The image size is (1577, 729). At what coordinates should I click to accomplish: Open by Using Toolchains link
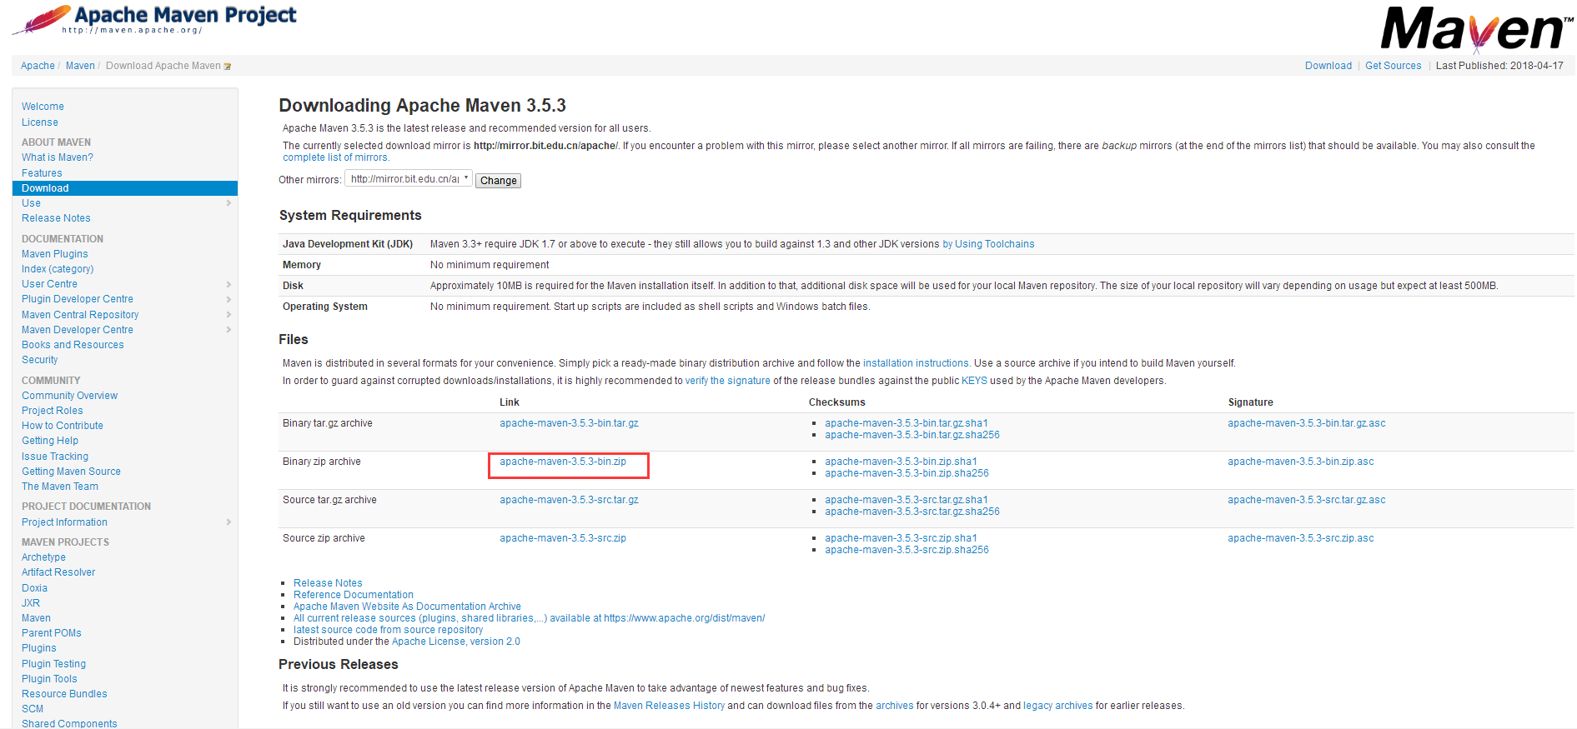[988, 244]
